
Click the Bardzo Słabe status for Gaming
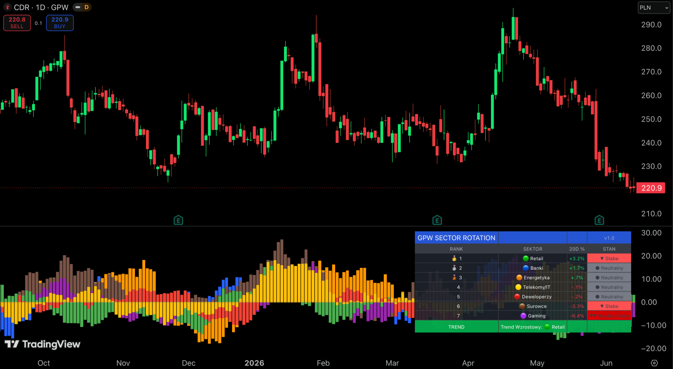click(609, 316)
